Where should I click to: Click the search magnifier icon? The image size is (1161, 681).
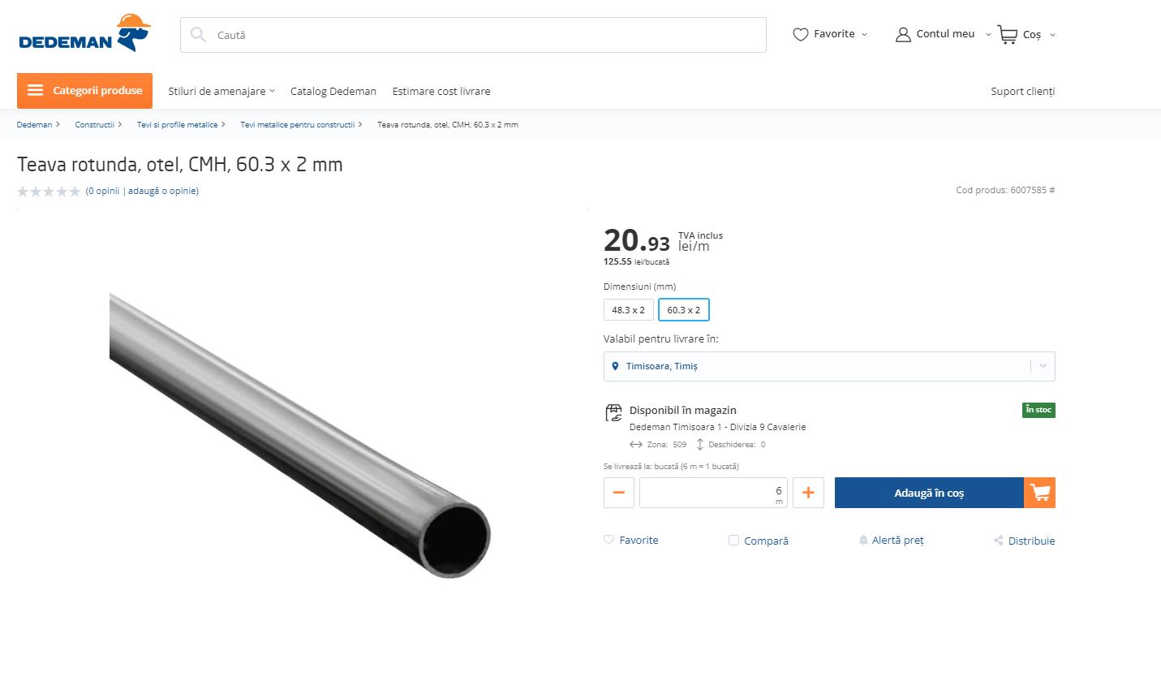pos(198,35)
